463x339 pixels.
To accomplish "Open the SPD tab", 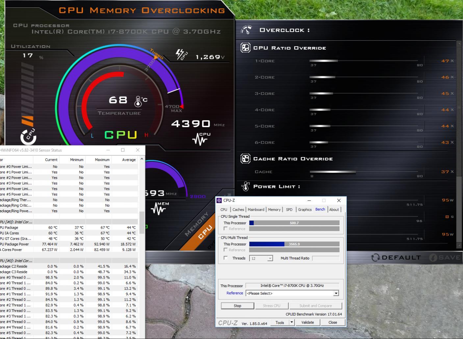I will (x=289, y=210).
